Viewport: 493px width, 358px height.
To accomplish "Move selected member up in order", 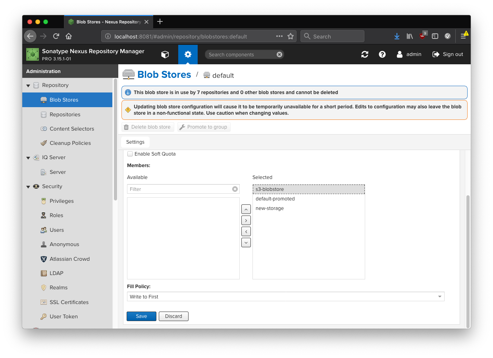I will (246, 209).
